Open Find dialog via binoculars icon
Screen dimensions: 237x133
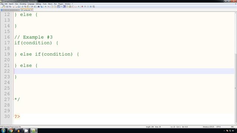click(39, 7)
